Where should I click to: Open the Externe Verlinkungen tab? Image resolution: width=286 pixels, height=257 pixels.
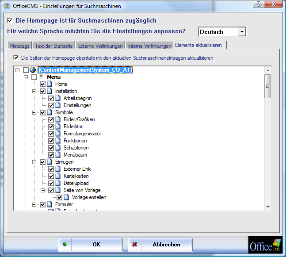click(x=100, y=46)
